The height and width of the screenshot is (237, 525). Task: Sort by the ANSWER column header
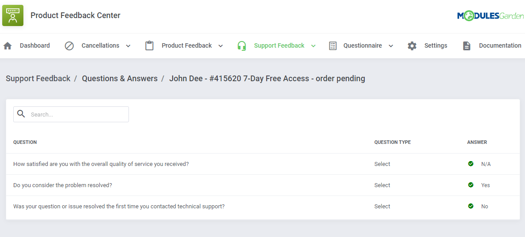pos(477,142)
